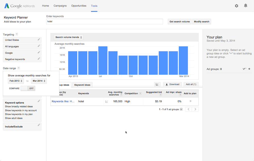Click the Get search volume button
The width and height of the screenshot is (254, 161).
179,22
